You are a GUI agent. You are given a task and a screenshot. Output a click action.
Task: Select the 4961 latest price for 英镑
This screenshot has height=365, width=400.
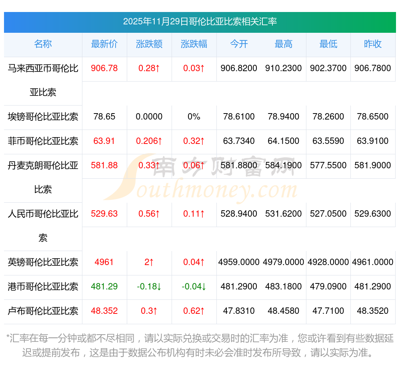pos(104,262)
